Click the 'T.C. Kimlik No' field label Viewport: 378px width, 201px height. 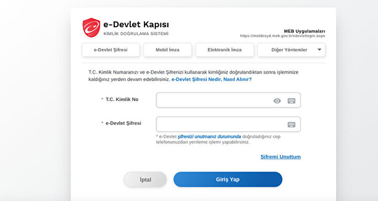pos(122,99)
